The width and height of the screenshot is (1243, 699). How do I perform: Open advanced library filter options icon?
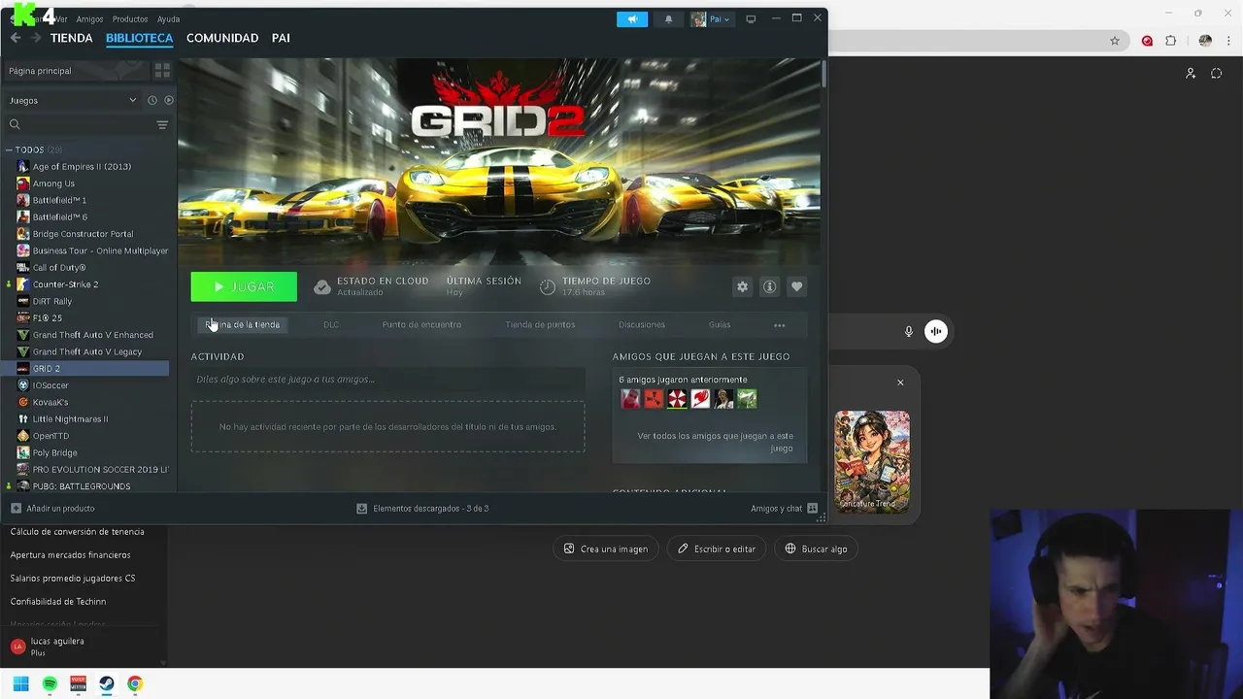tap(162, 124)
